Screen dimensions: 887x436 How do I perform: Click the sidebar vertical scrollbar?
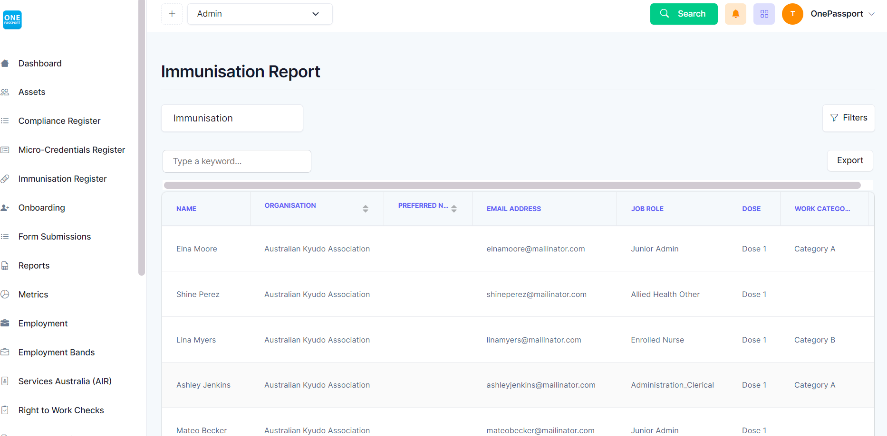click(x=142, y=138)
